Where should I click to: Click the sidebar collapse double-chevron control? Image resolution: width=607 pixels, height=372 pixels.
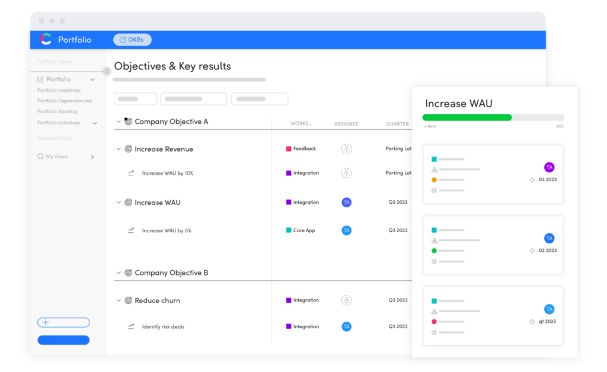click(107, 70)
